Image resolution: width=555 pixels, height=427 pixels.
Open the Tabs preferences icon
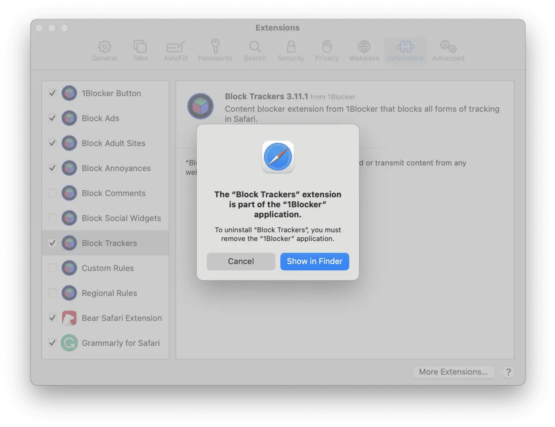pyautogui.click(x=140, y=47)
